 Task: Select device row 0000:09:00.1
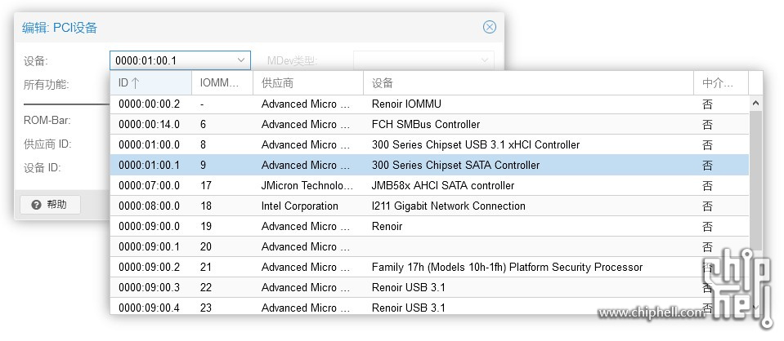click(x=429, y=246)
